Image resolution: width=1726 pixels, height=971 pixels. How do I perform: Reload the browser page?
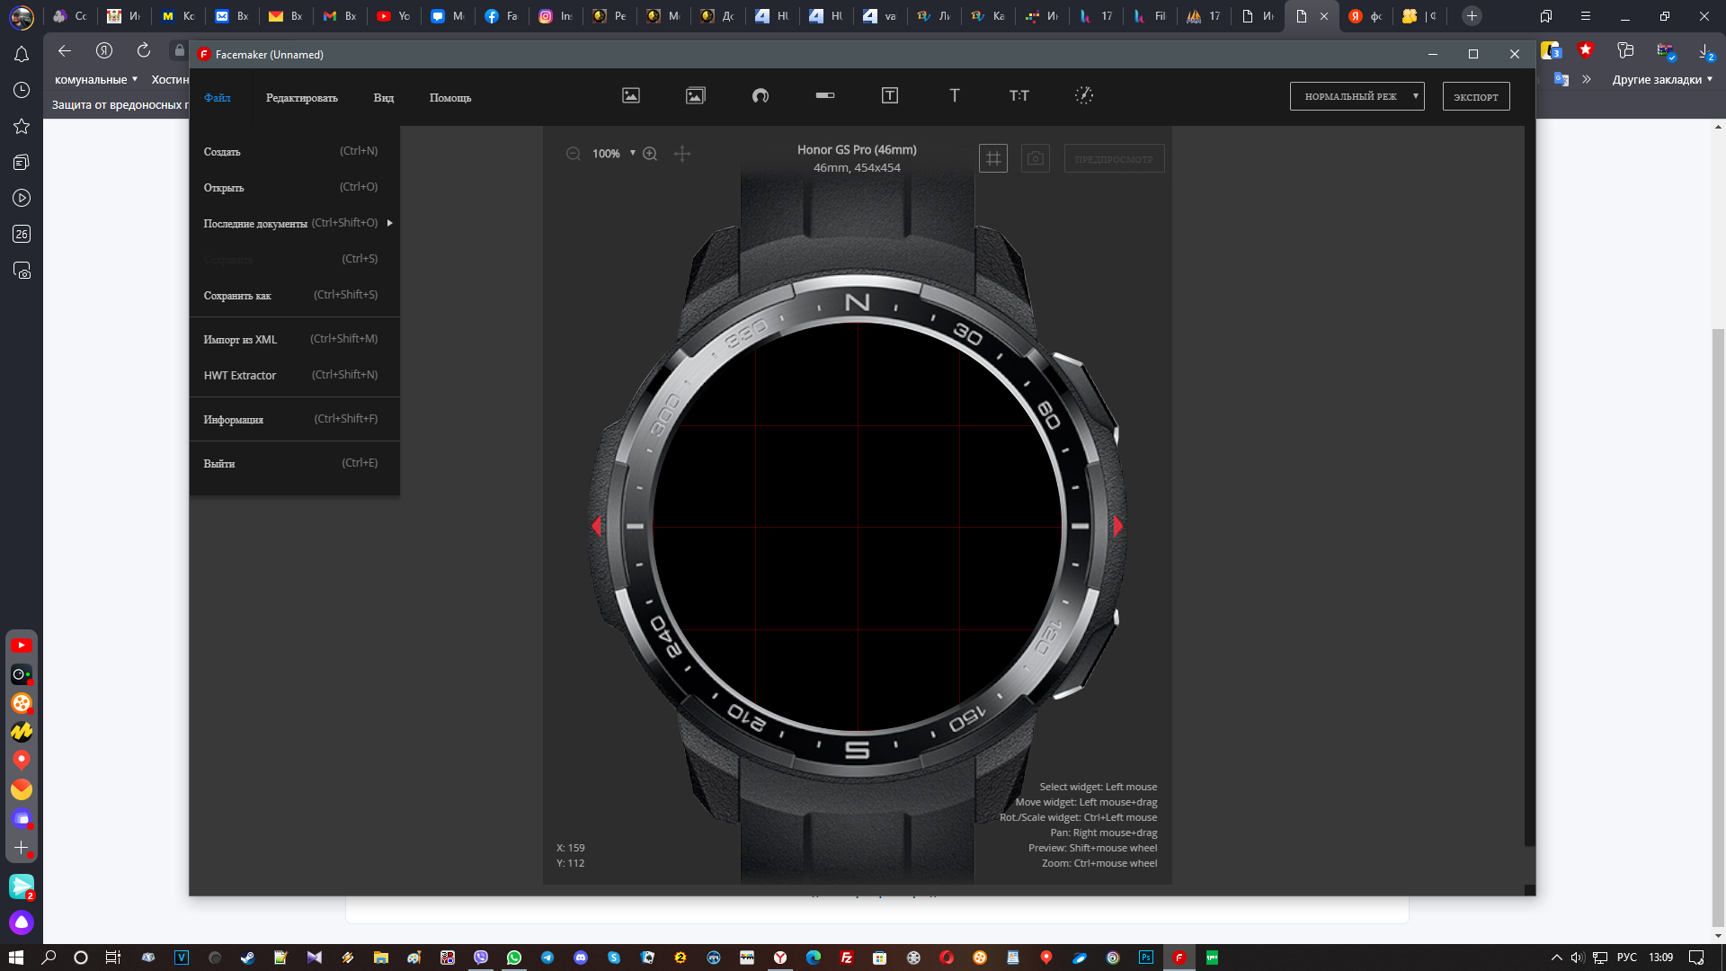point(144,50)
